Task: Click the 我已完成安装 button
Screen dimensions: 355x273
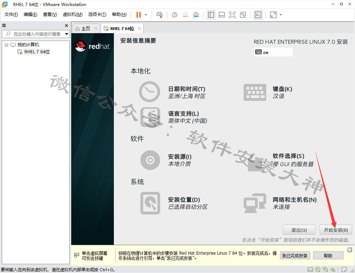Action: click(295, 256)
